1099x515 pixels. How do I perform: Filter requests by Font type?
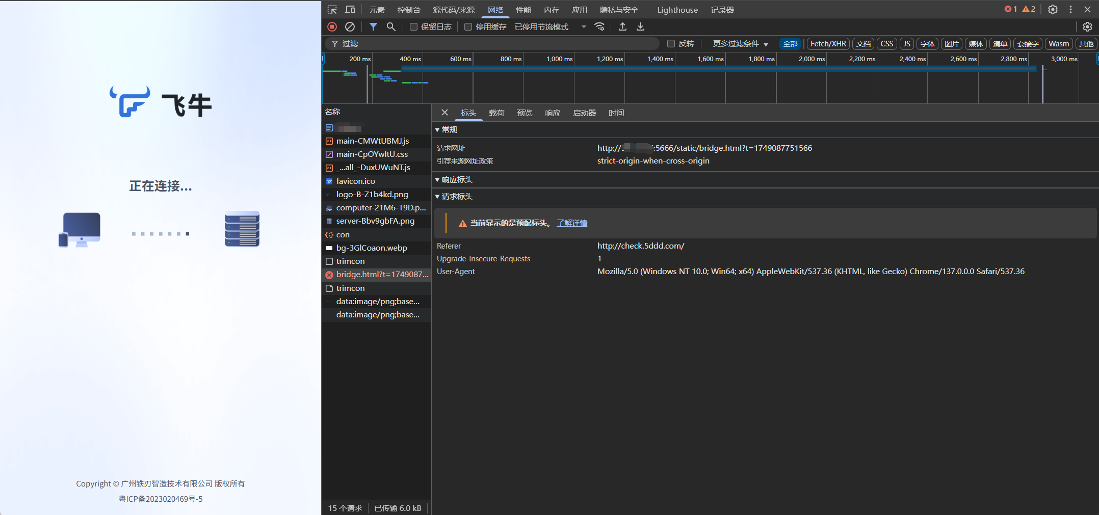point(927,44)
